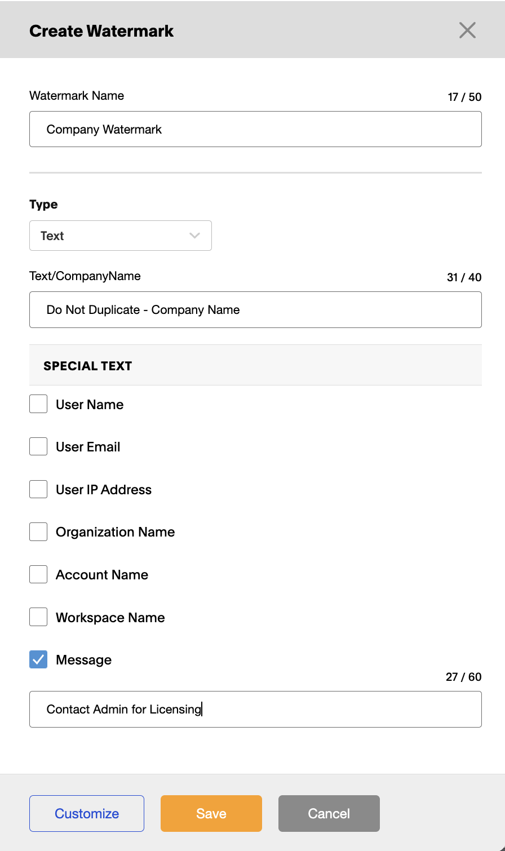Save the watermark

(x=211, y=813)
